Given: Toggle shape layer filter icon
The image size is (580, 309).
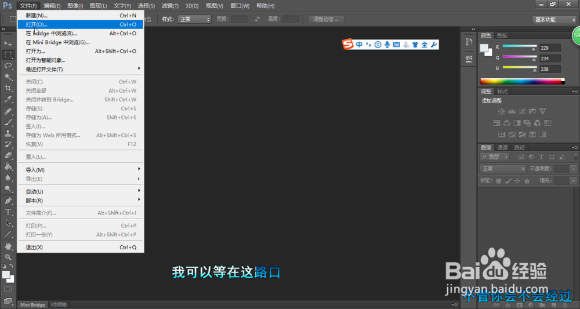Looking at the screenshot, I should pos(552,157).
